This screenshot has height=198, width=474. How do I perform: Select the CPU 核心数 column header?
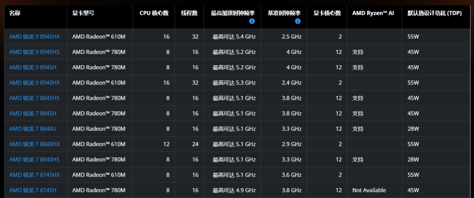click(154, 13)
